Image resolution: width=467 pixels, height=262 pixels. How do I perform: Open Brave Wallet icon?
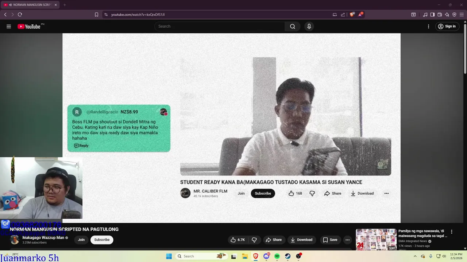[x=440, y=15]
